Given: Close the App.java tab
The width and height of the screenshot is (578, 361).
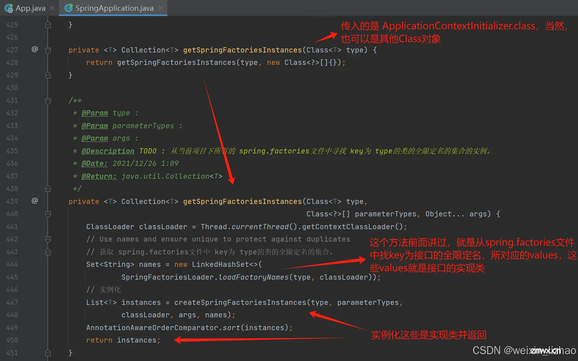Looking at the screenshot, I should pos(52,8).
